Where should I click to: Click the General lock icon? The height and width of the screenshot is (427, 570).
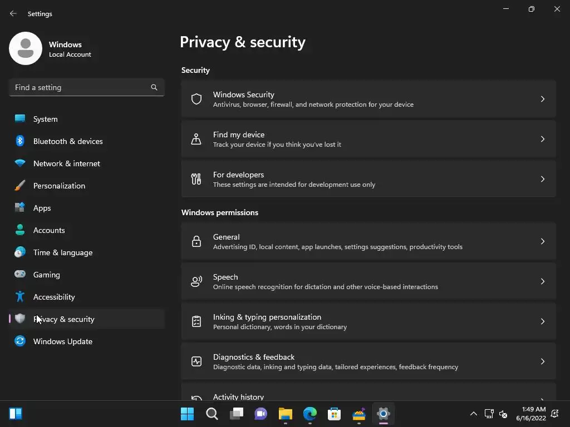(x=196, y=241)
